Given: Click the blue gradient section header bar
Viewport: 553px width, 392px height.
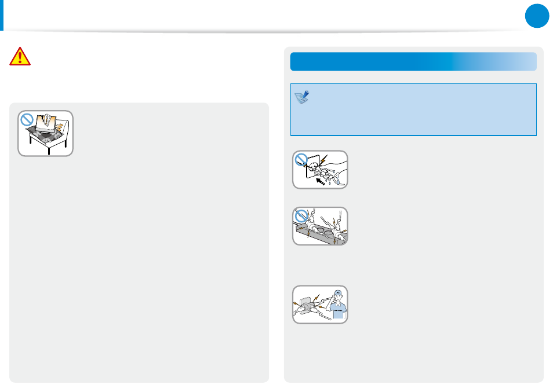Looking at the screenshot, I should click(x=413, y=61).
